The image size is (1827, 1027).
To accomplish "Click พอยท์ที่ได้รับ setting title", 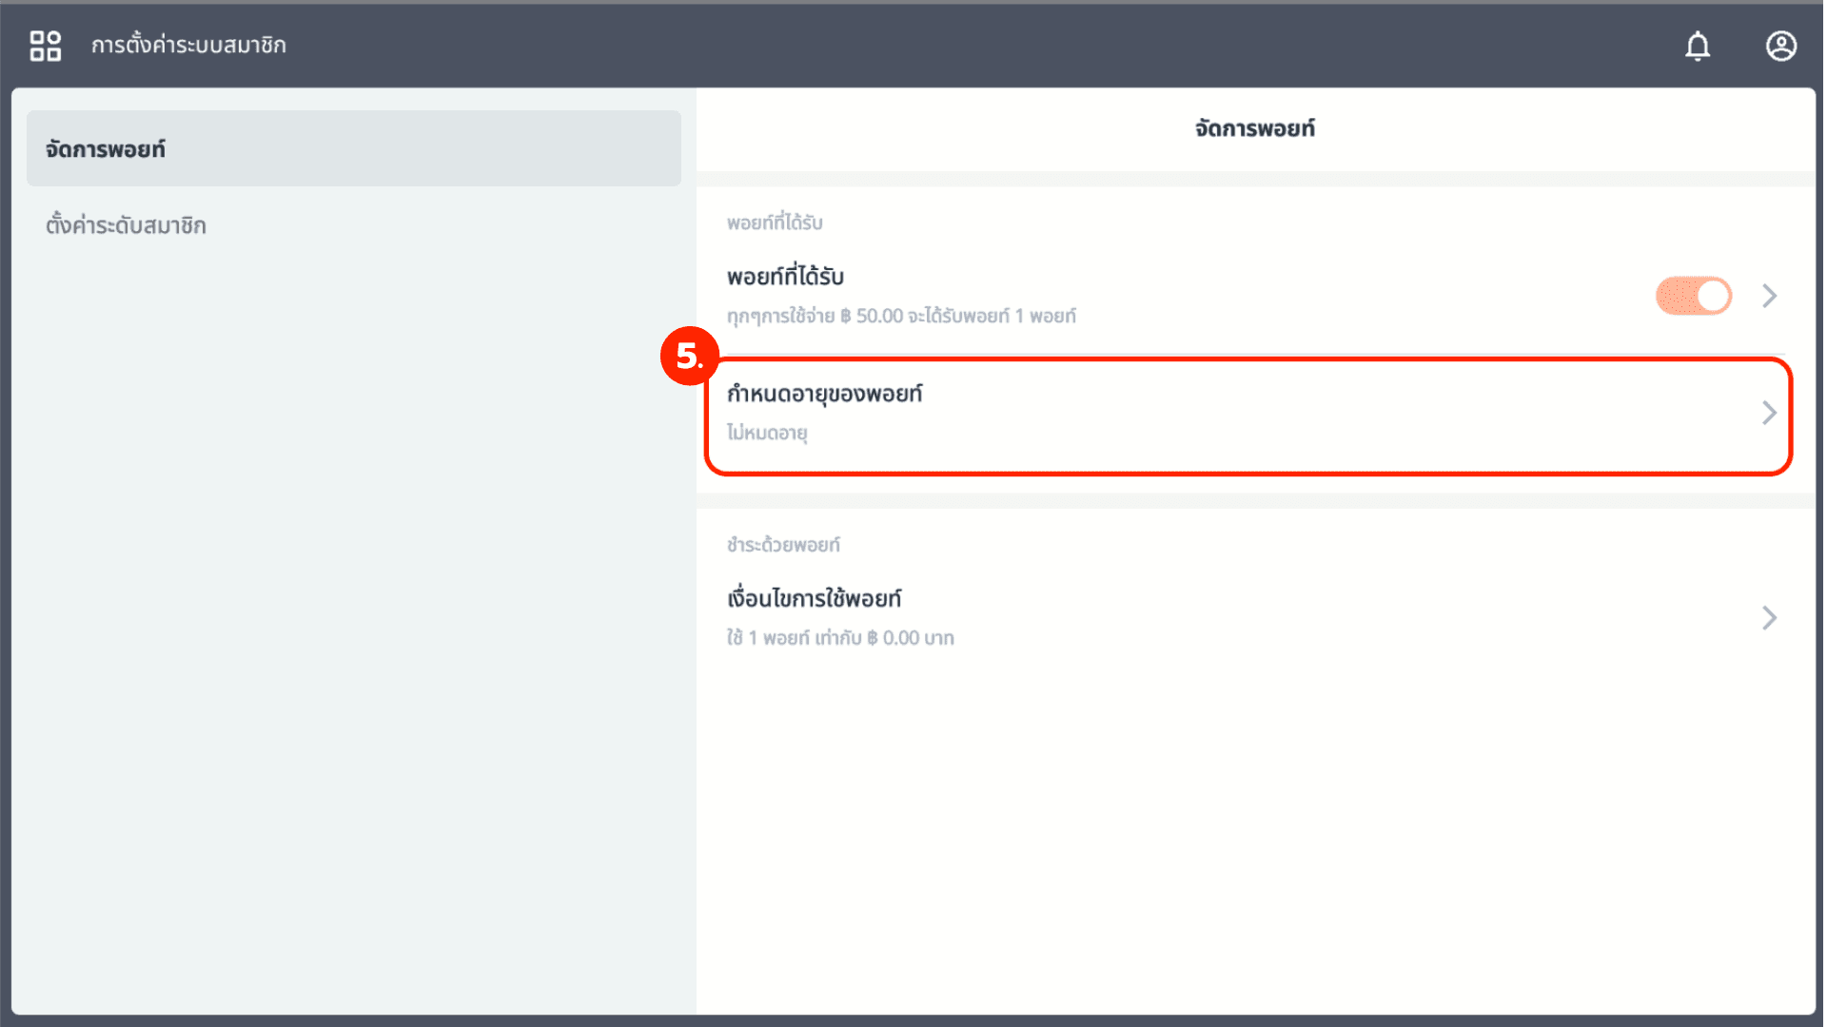I will pos(785,277).
